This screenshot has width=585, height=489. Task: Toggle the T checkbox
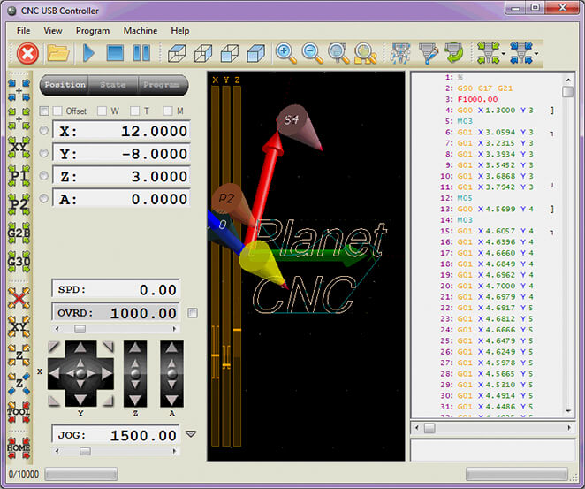[134, 111]
